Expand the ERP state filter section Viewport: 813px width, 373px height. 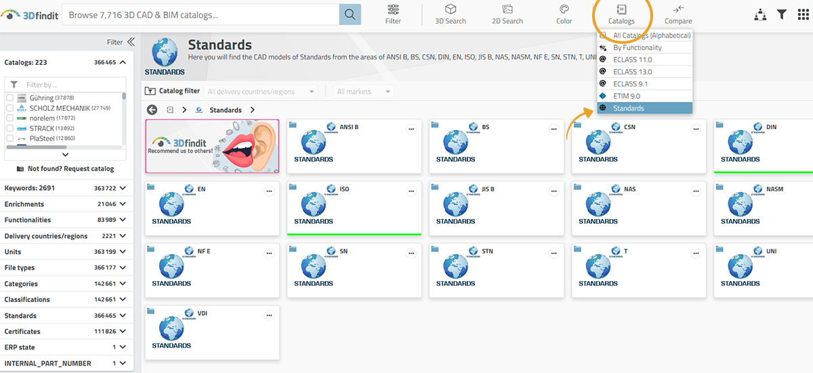pyautogui.click(x=66, y=347)
